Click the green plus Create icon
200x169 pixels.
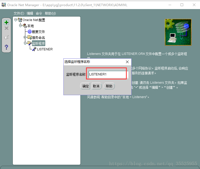[6, 22]
